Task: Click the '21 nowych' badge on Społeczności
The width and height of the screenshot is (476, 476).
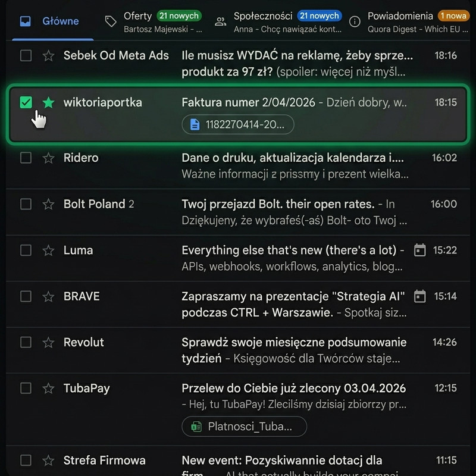Action: [x=320, y=16]
